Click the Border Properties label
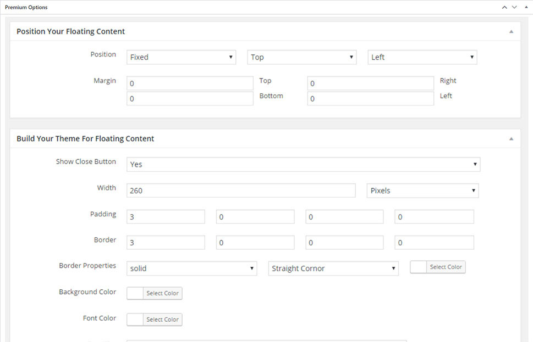Screen dimensions: 533x342 [87, 265]
